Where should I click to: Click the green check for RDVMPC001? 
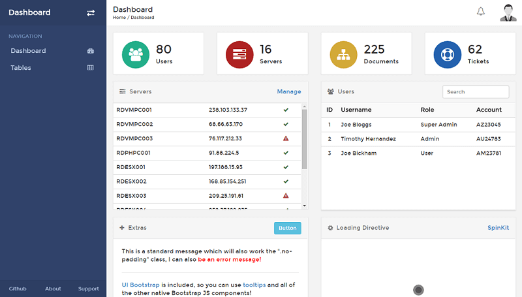[x=286, y=110]
